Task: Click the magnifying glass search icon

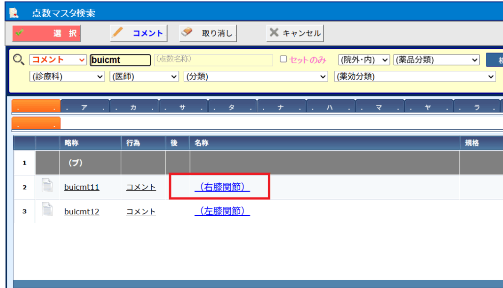Action: click(18, 60)
